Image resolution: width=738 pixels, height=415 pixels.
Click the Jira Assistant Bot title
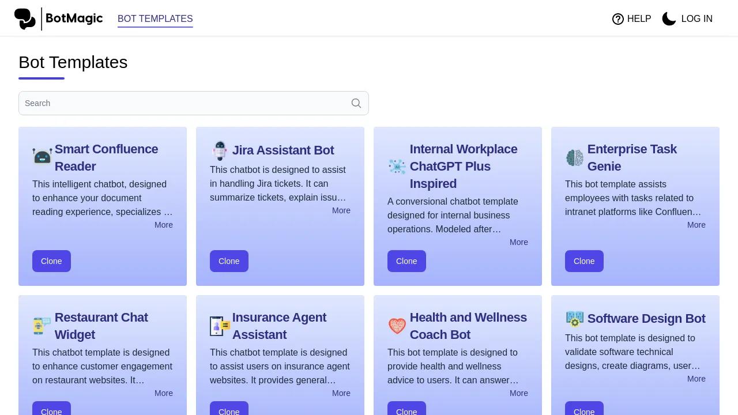283,150
